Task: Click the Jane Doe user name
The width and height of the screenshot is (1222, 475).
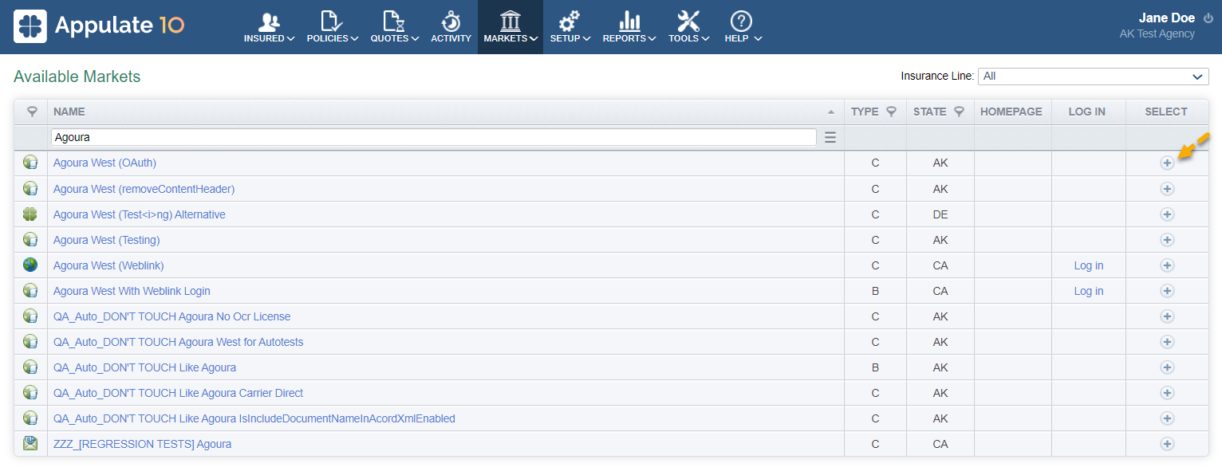Action: click(1167, 18)
